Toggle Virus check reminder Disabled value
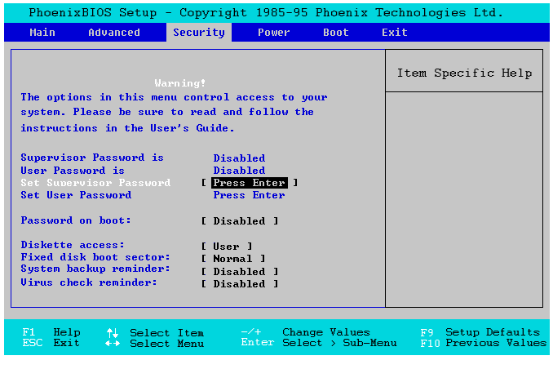 click(x=239, y=284)
